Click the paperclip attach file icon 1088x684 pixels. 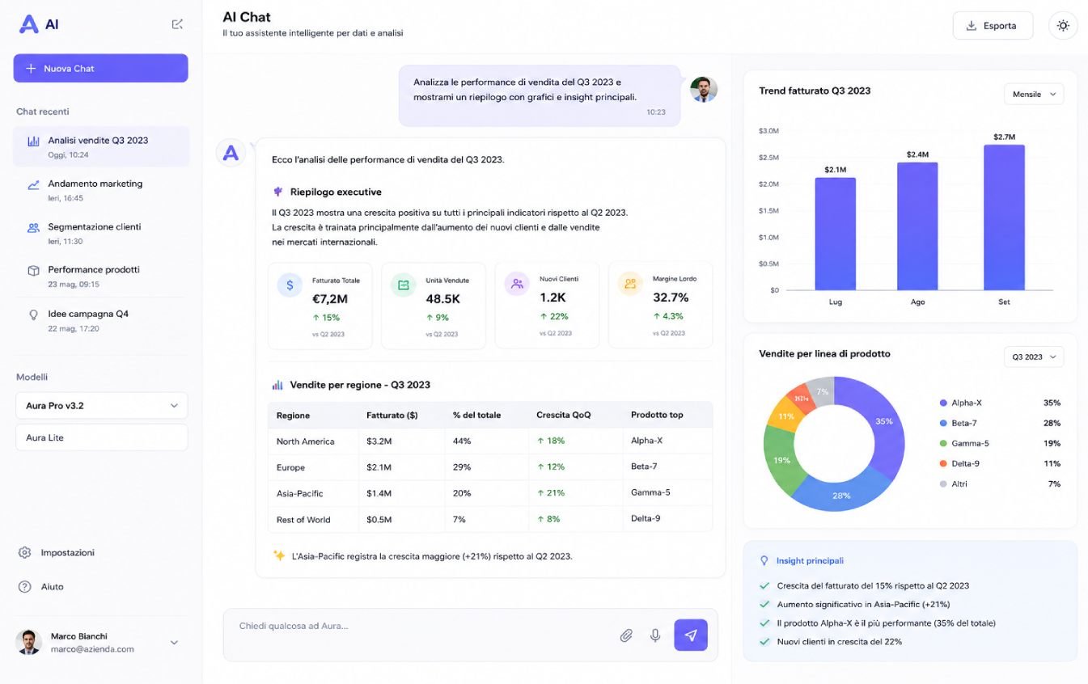coord(626,635)
